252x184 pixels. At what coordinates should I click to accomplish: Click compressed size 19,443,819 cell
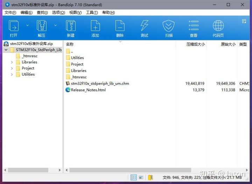click(x=195, y=84)
